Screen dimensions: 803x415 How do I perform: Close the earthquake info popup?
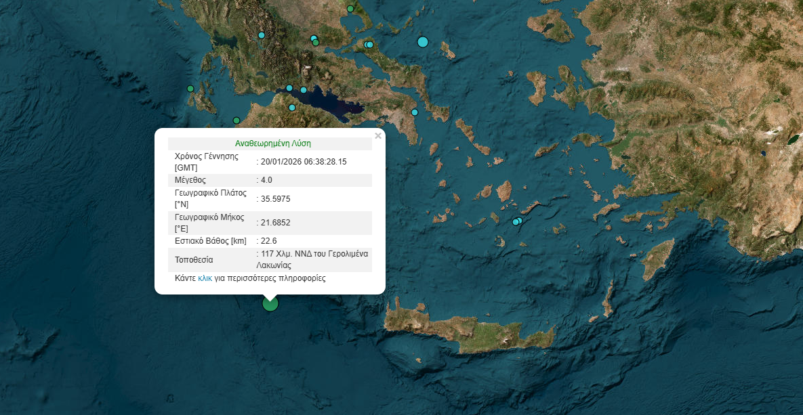tap(378, 135)
